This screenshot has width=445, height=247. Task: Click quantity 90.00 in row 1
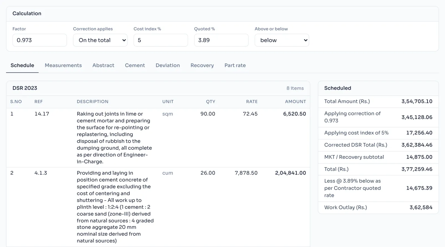208,114
